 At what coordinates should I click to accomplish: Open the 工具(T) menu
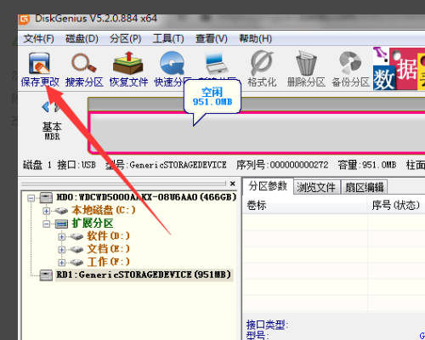click(x=168, y=38)
